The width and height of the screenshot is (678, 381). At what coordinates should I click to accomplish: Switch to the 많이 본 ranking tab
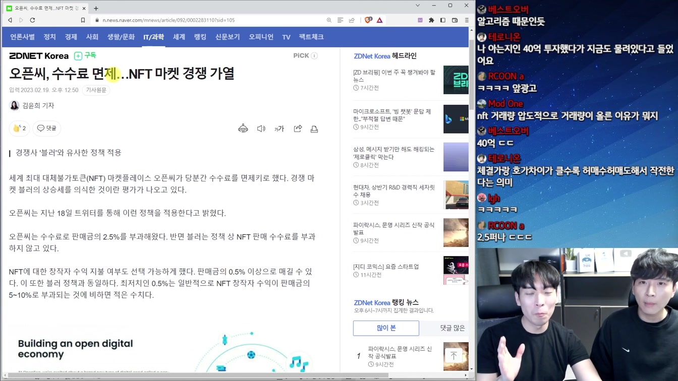[386, 328]
